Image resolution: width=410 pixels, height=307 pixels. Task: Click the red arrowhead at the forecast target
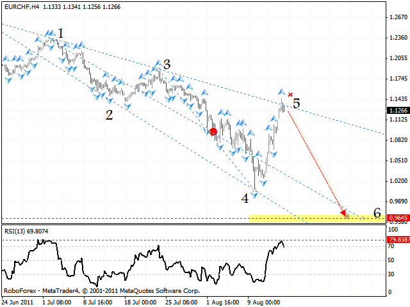pyautogui.click(x=344, y=212)
